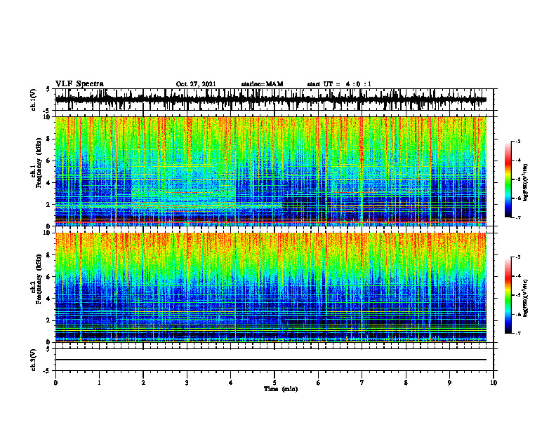
Task: Click the ch.1 spectrogram color scale bar
Action: click(508, 179)
